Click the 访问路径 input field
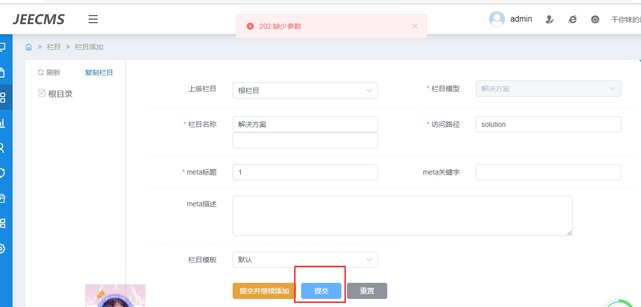The image size is (641, 307). (548, 124)
